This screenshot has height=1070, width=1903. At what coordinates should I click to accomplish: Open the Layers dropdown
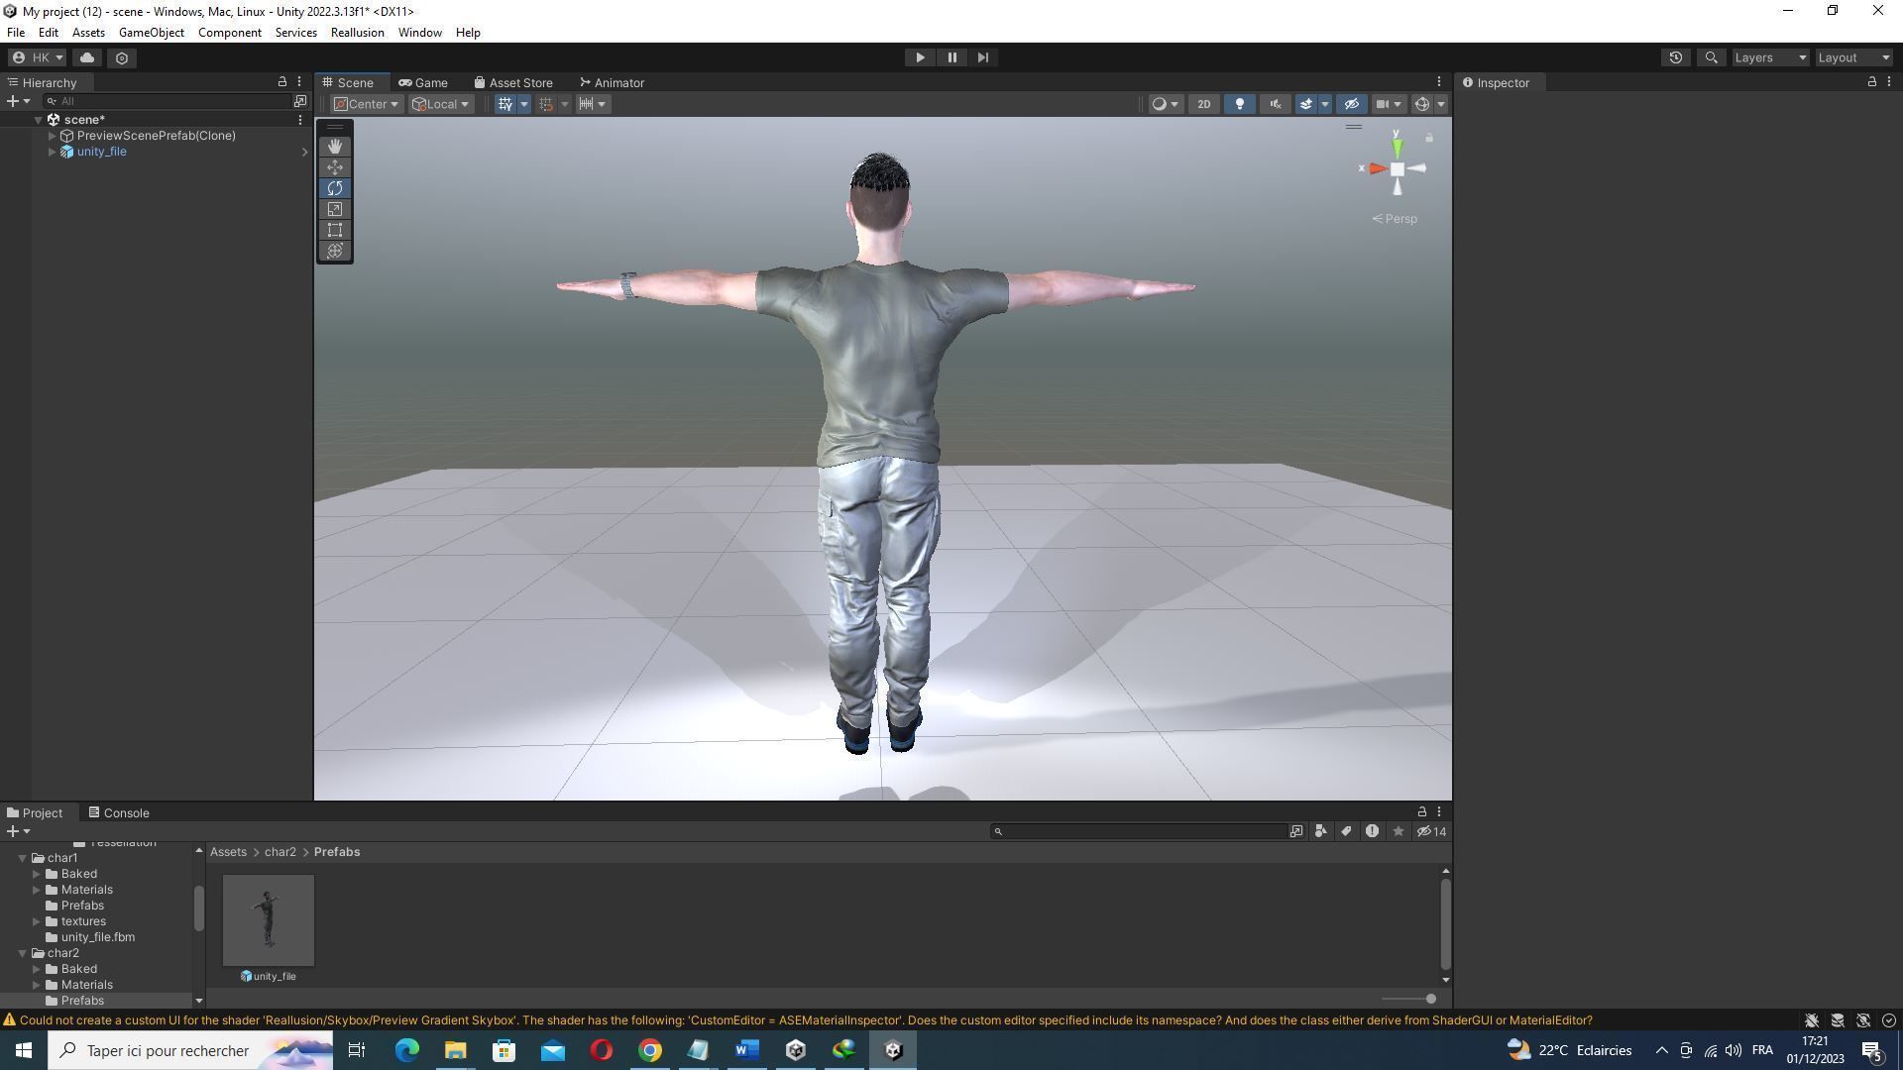[x=1770, y=57]
